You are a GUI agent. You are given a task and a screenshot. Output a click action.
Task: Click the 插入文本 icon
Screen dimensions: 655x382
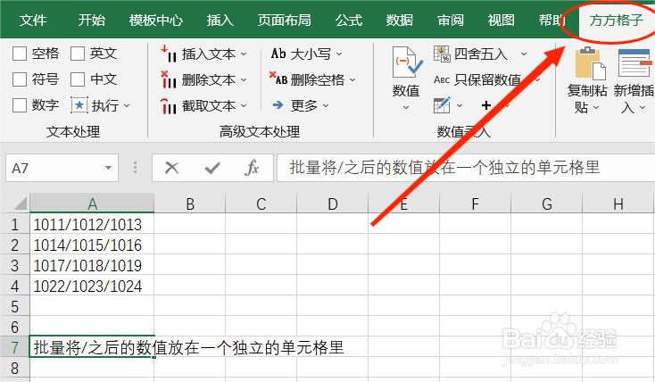(169, 54)
